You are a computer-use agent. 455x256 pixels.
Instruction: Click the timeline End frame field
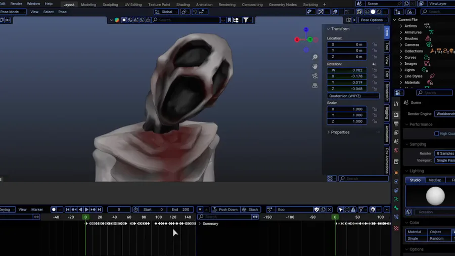[180, 209]
